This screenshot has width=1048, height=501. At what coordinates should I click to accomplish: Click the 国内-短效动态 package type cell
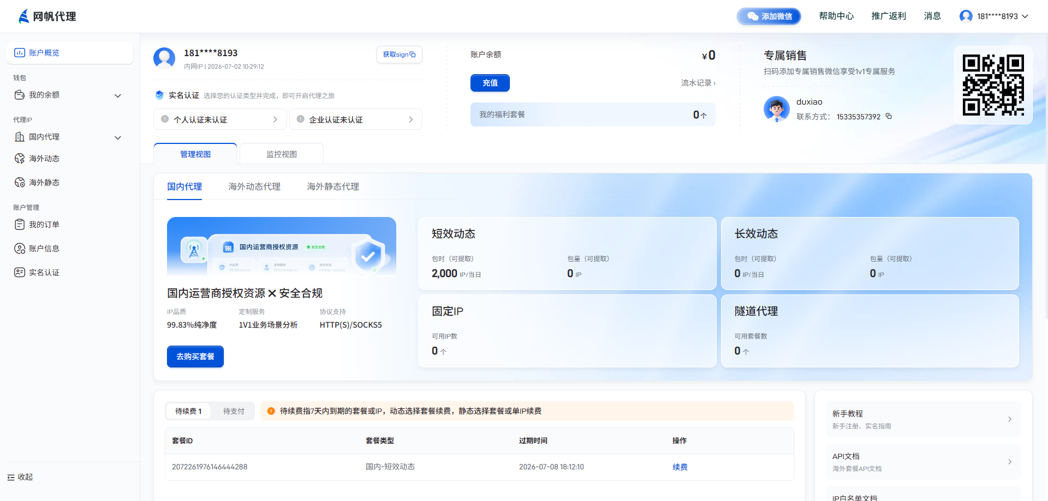click(390, 467)
